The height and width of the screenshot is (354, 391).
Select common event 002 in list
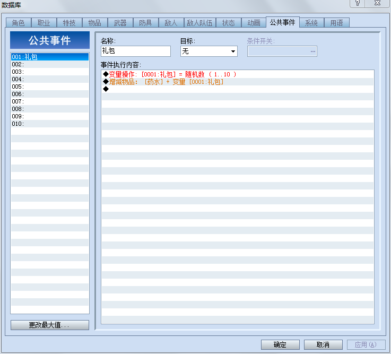pos(50,64)
